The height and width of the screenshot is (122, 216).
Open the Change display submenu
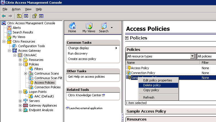[93, 48]
